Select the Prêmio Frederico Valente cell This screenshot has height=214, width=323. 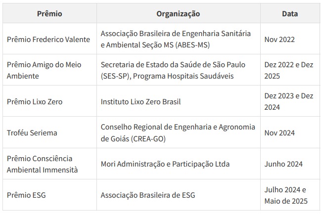(x=48, y=39)
